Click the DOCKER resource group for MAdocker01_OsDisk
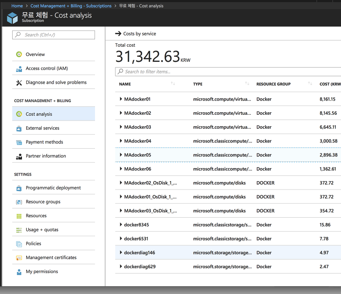The height and width of the screenshot is (294, 341). (265, 197)
